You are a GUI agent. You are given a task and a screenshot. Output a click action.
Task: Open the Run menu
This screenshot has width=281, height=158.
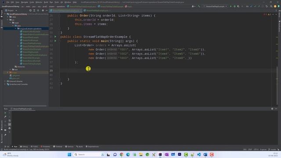51,2
